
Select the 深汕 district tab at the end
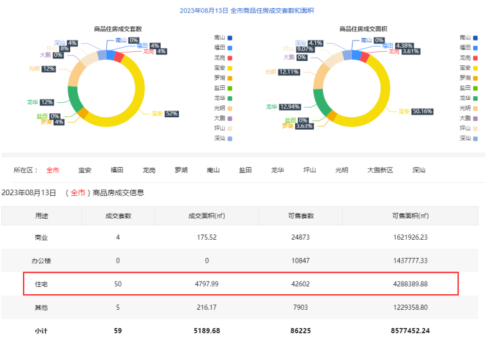418,170
